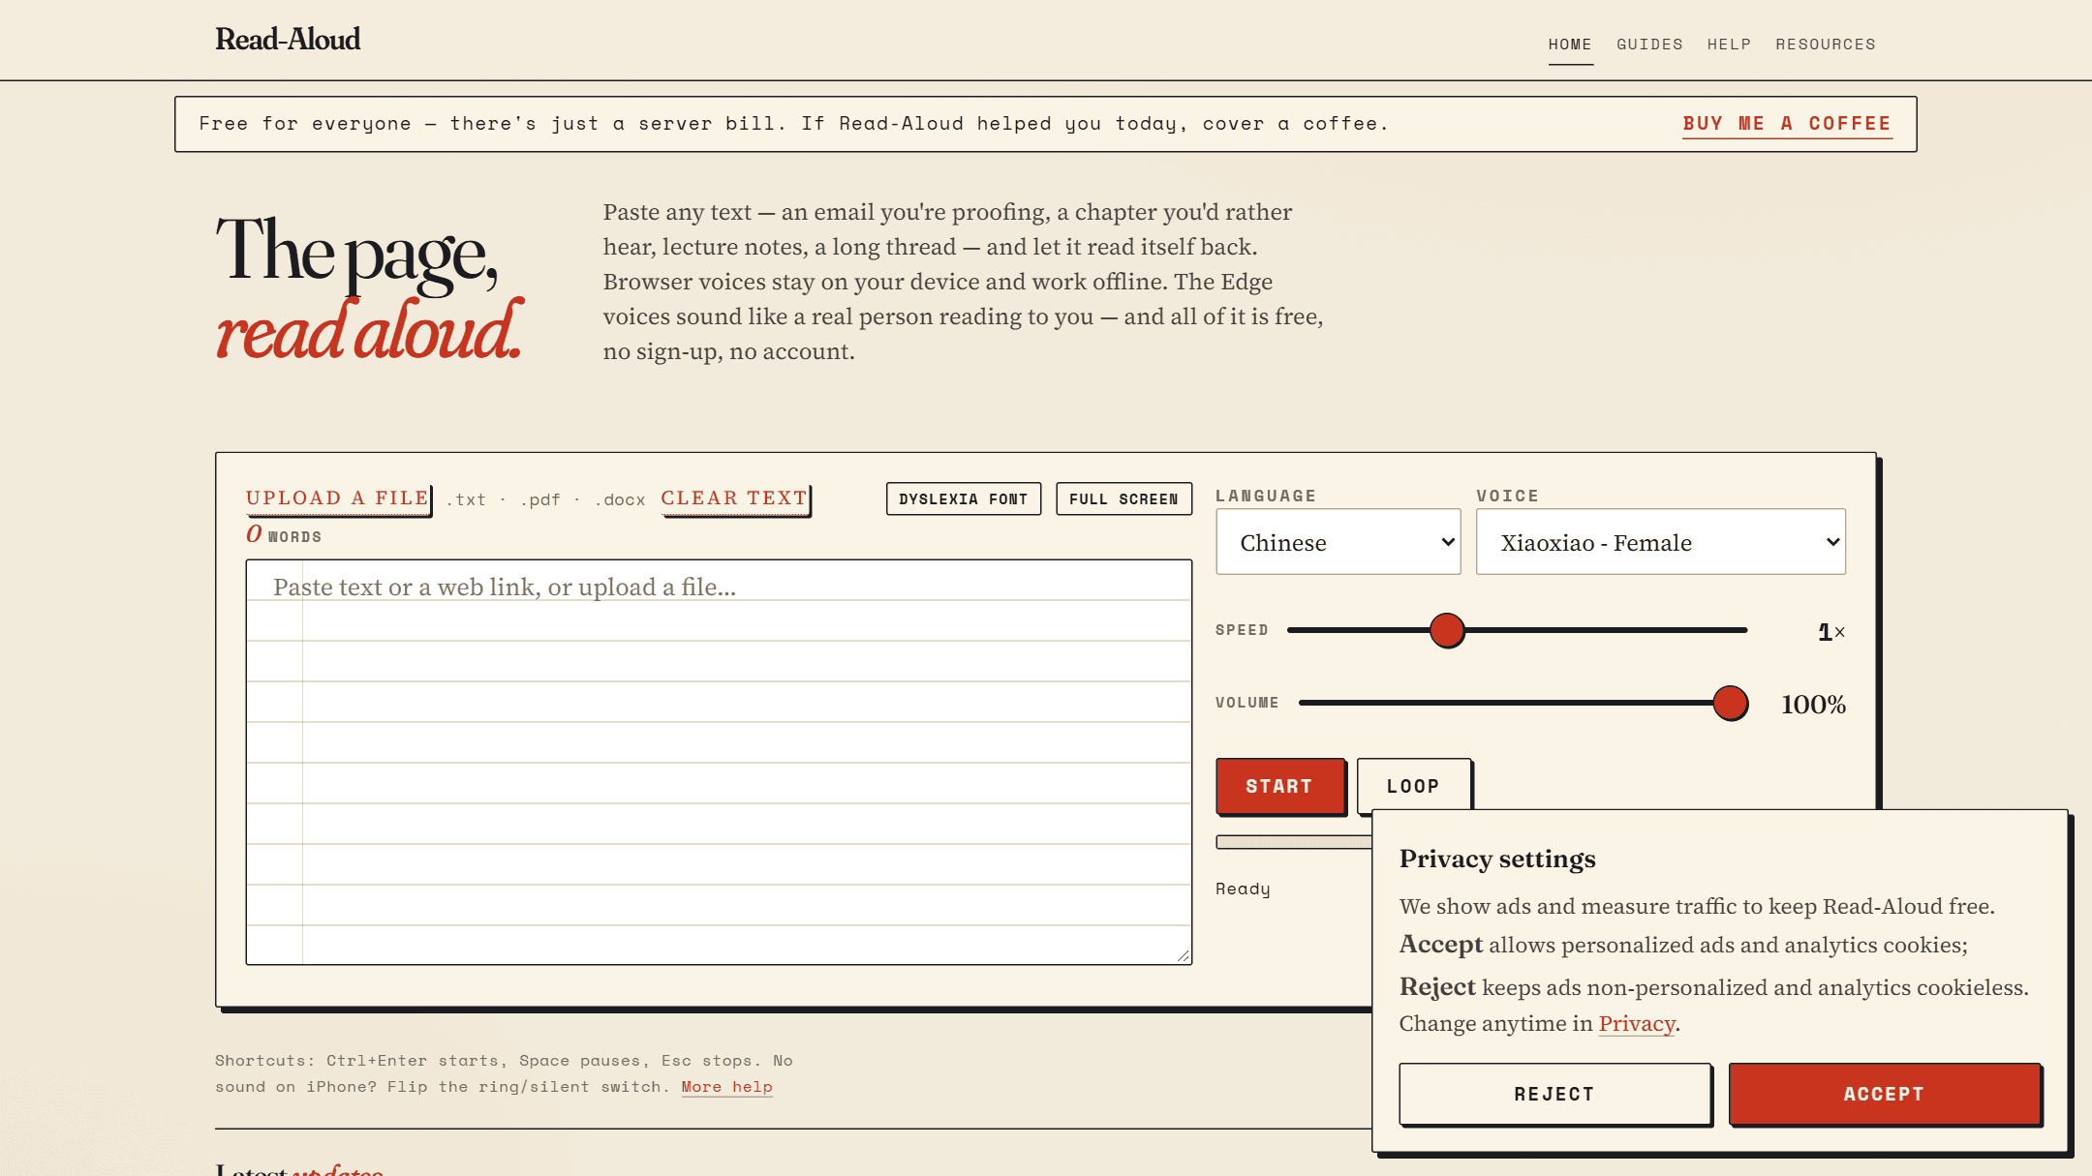
Task: Click the 'LANGUAGE' field label
Action: (1266, 496)
